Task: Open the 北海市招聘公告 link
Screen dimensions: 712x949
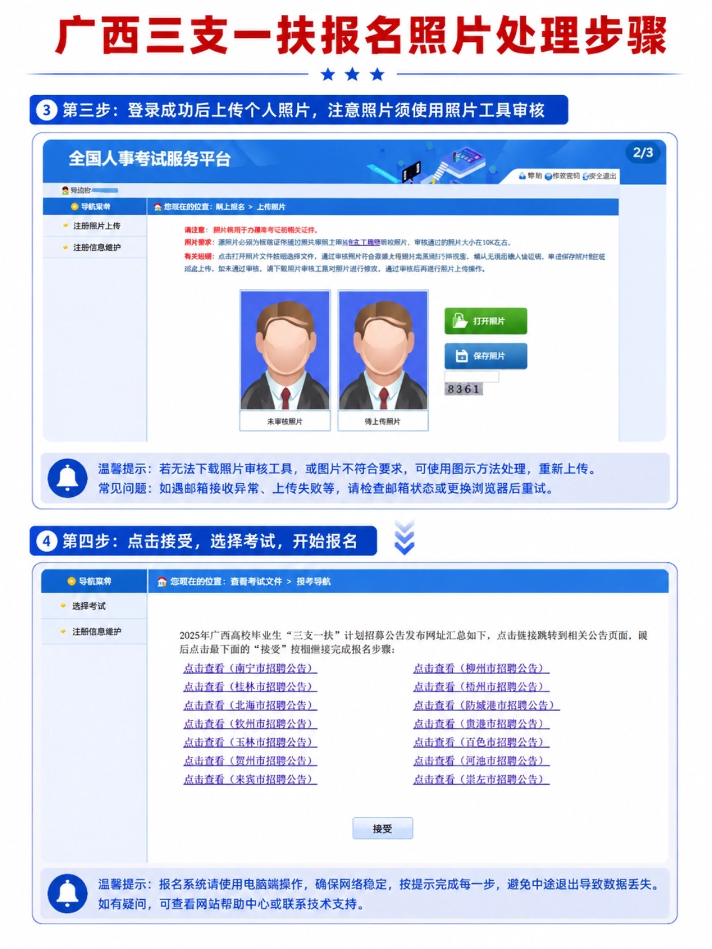Action: [250, 705]
